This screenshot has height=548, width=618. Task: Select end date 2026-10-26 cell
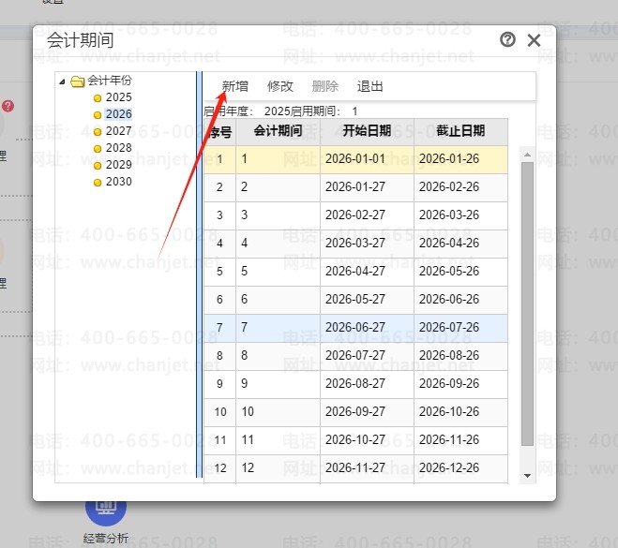tap(460, 412)
